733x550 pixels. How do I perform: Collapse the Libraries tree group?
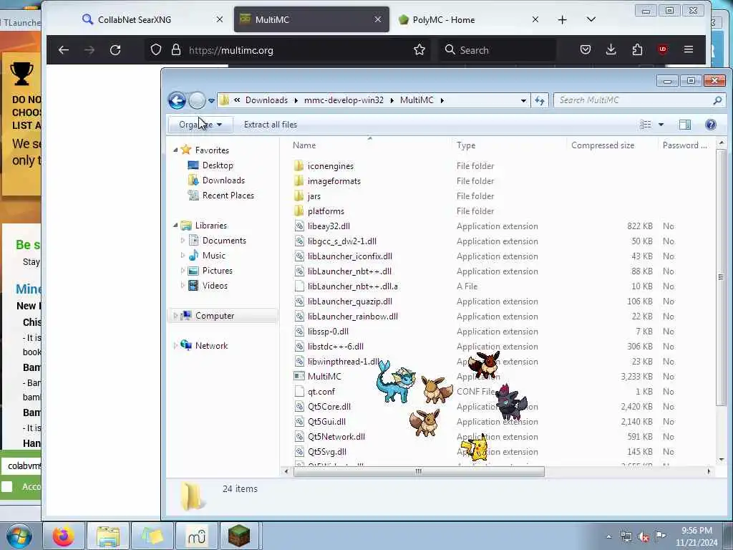(x=175, y=226)
